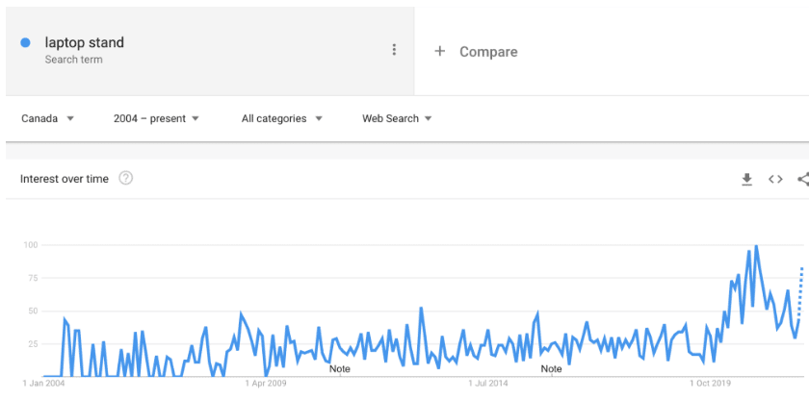
Task: Open the help icon beside Interest over time
Action: 126,178
